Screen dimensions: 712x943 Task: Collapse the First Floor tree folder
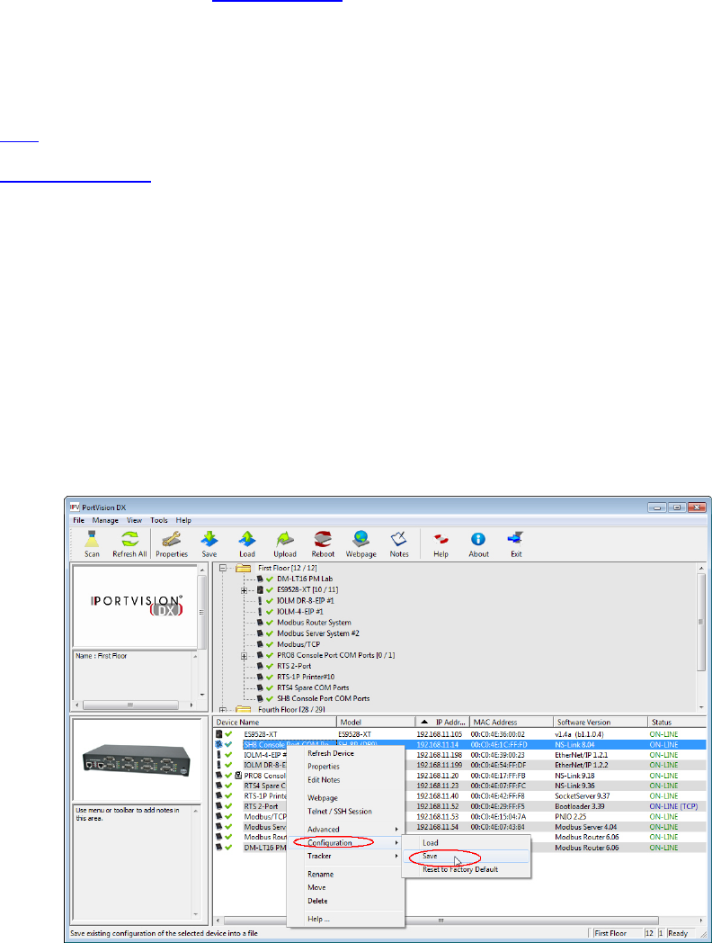(x=223, y=568)
